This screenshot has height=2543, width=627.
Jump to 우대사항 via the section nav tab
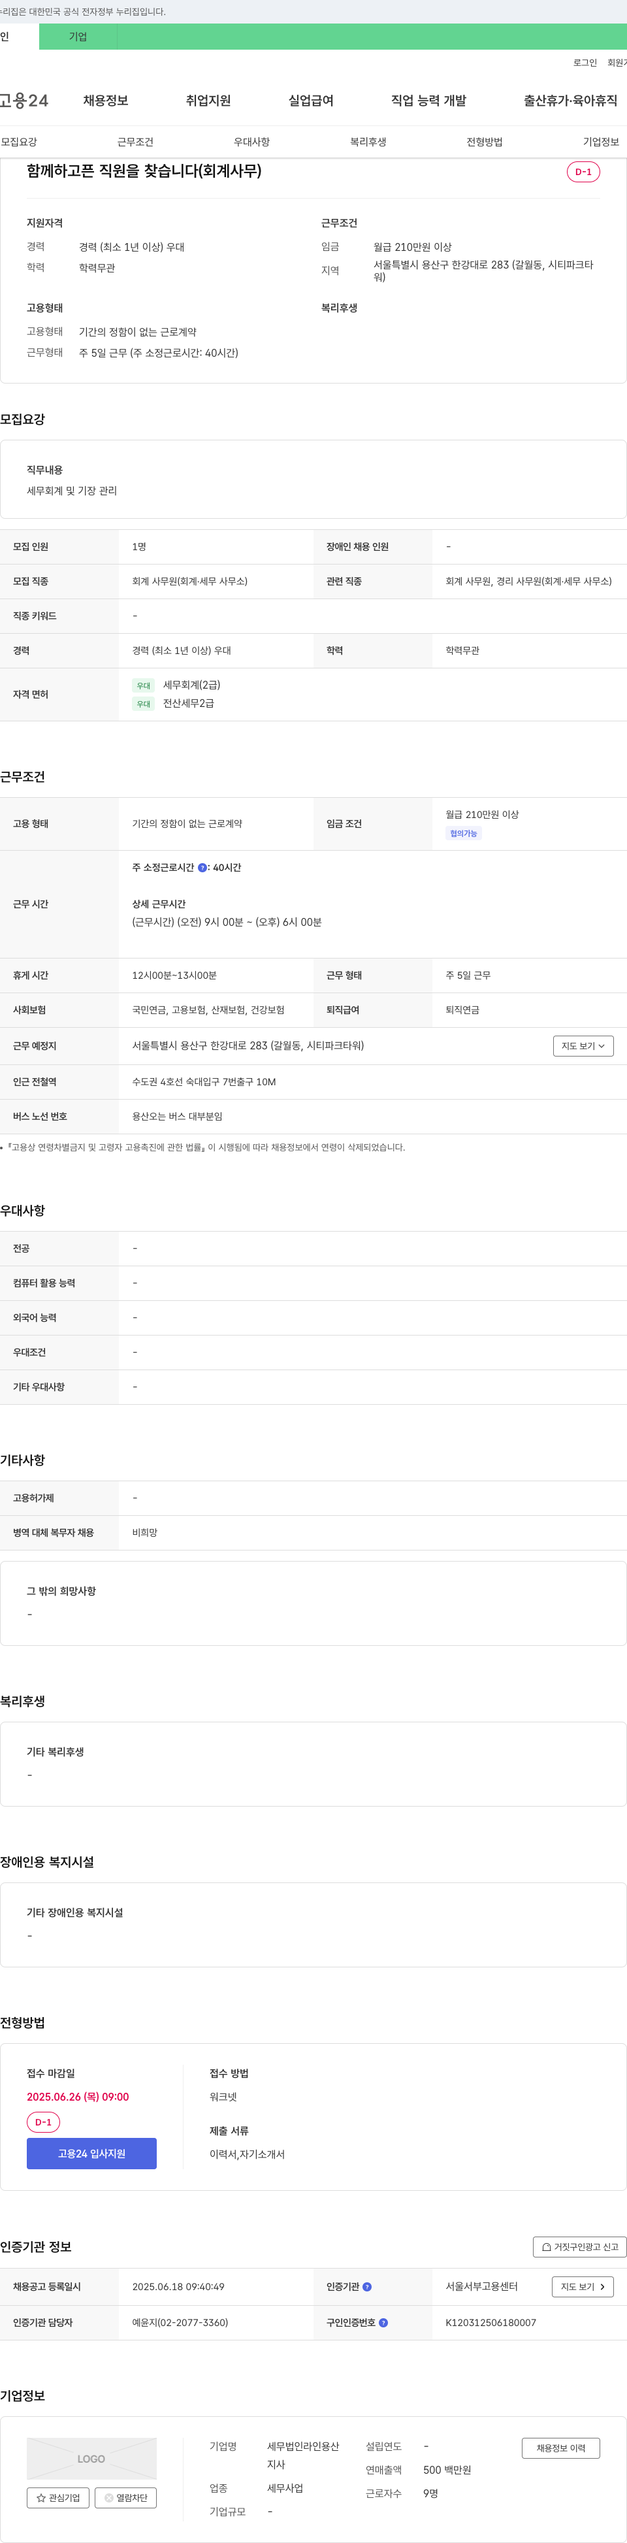point(252,142)
